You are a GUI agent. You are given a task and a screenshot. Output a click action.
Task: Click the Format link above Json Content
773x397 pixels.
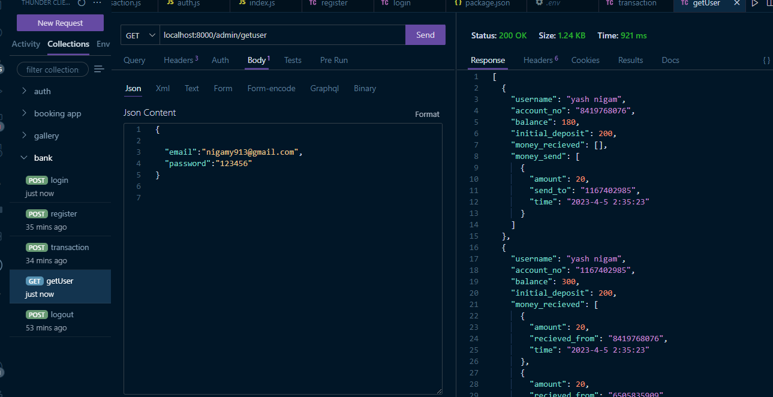coord(427,114)
